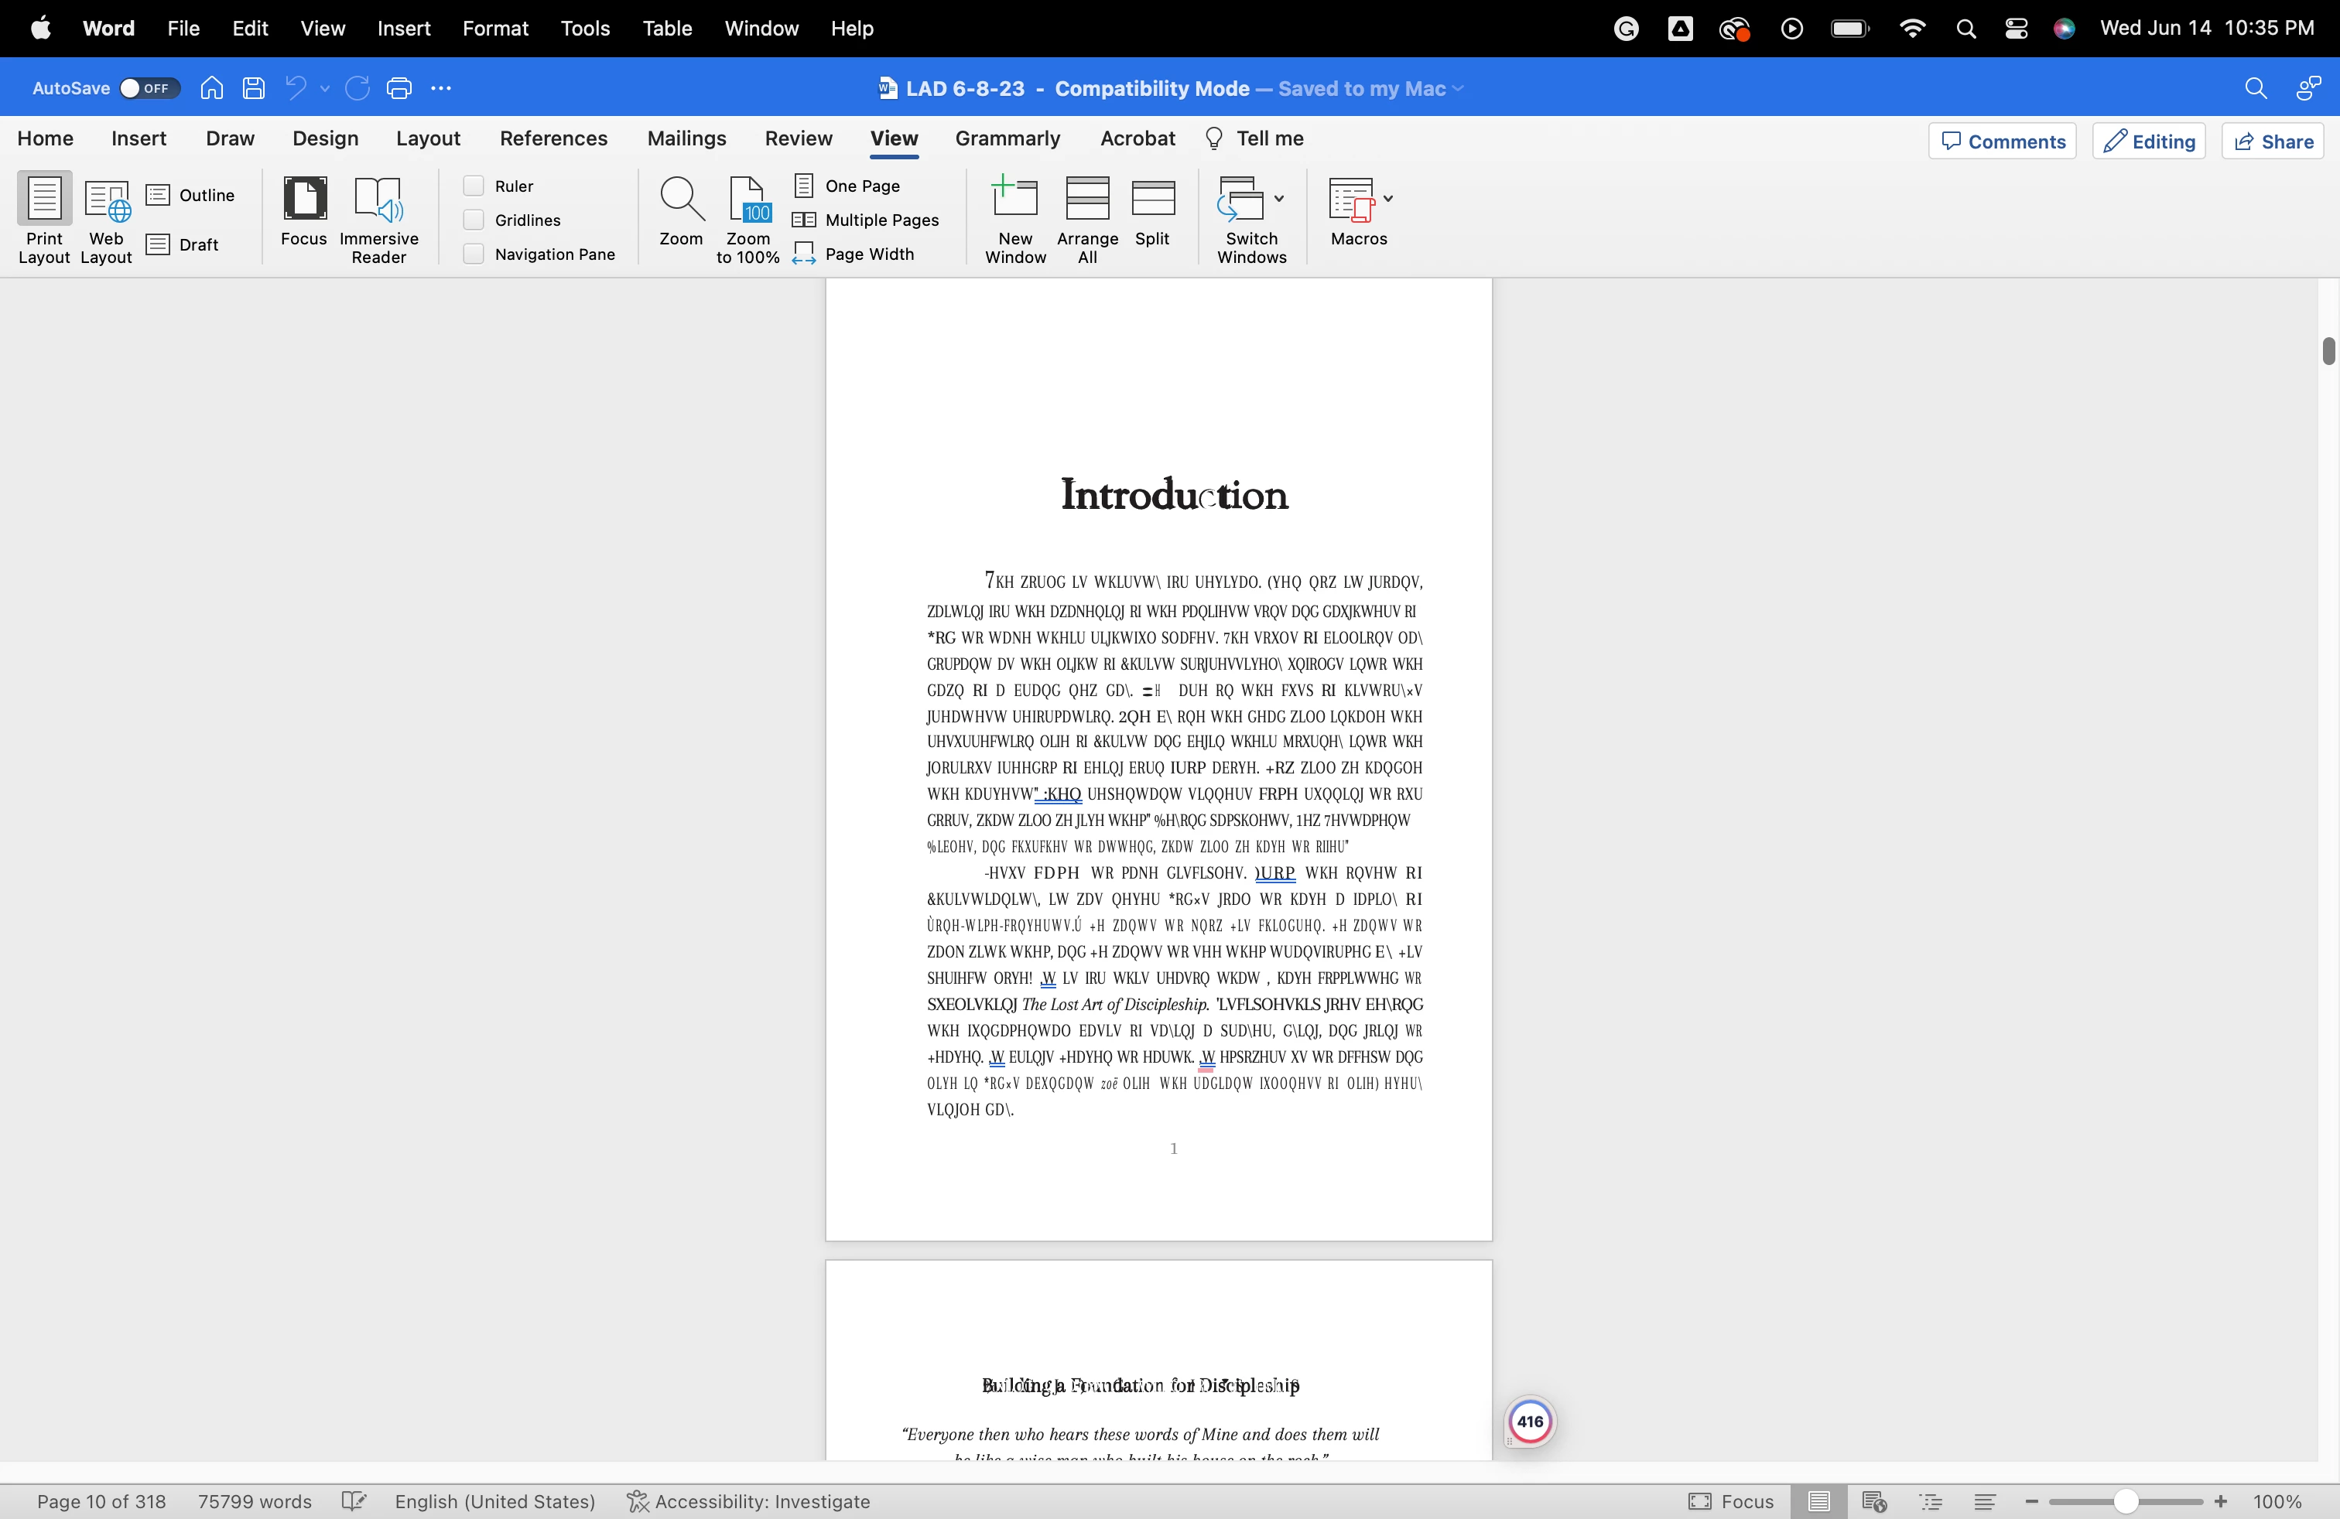
Task: Click the Save icon in title bar
Action: tap(254, 88)
